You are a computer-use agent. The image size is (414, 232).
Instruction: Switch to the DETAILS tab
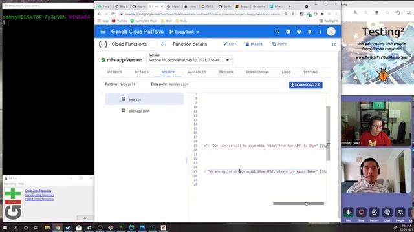[x=142, y=72]
